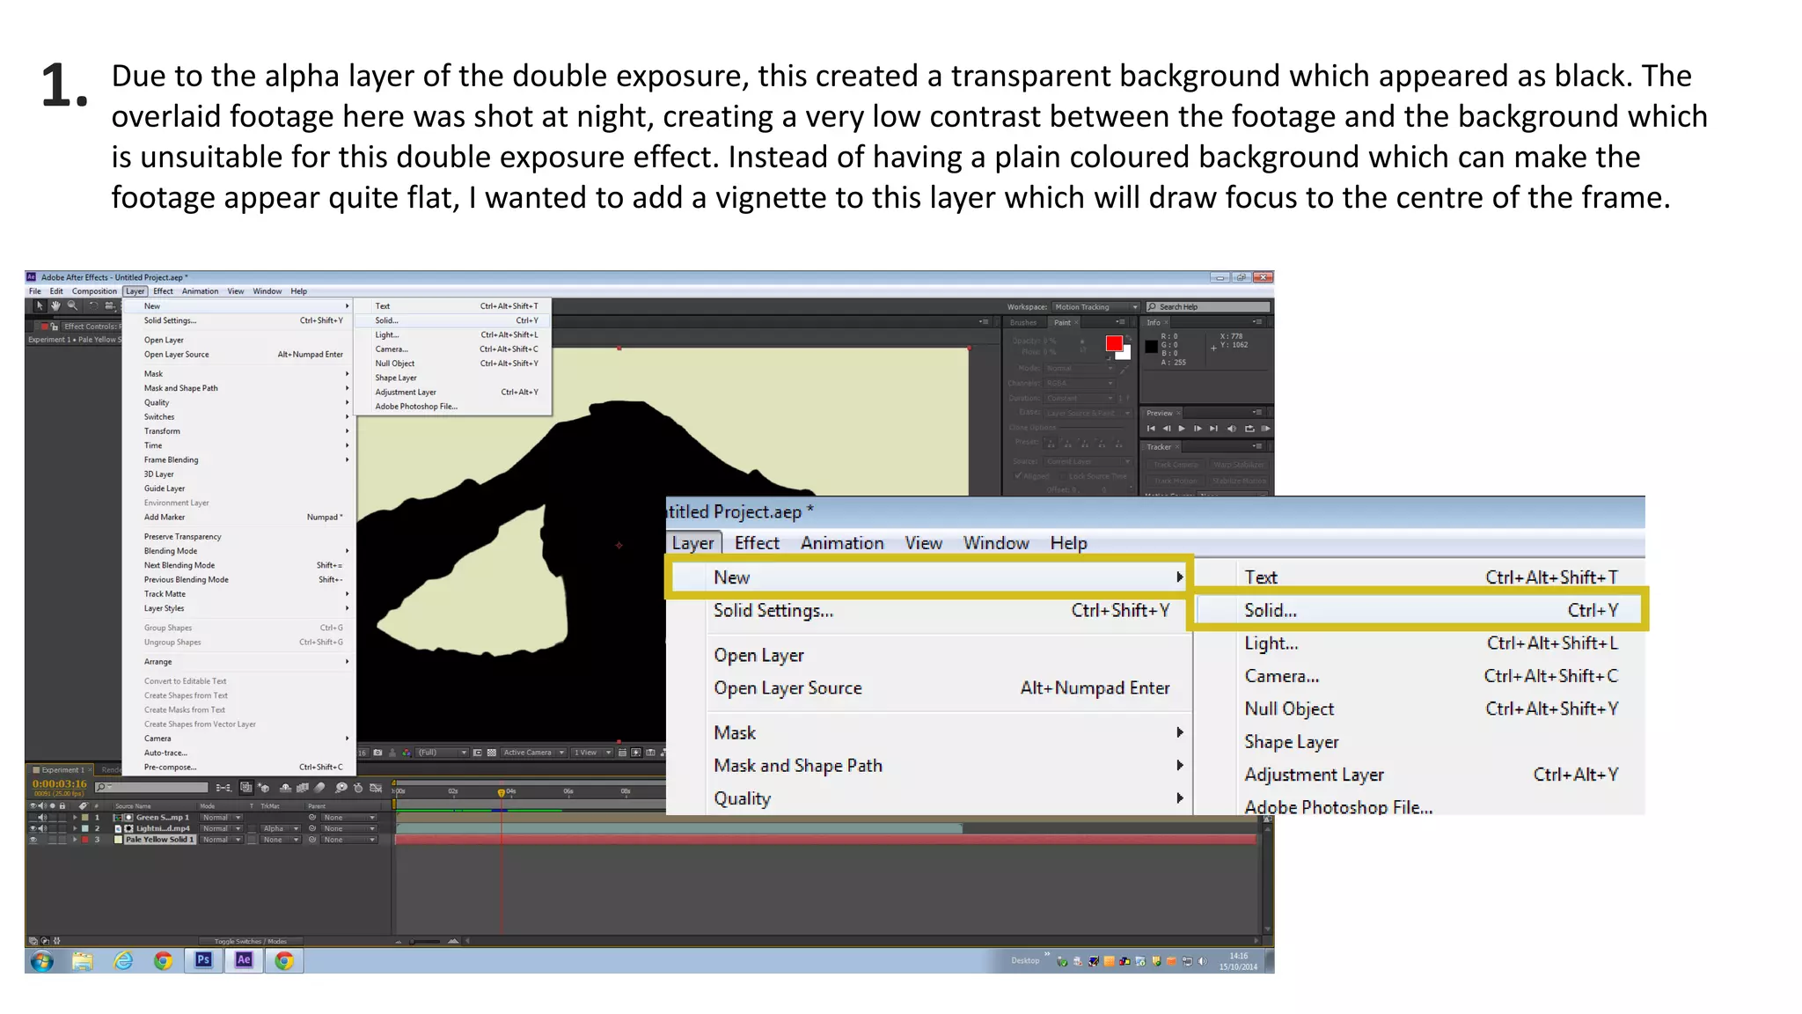This screenshot has width=1802, height=1014.
Task: Click the red foreground color swatch in Paint
Action: (1114, 343)
